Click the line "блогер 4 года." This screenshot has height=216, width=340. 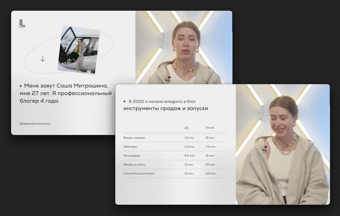tap(39, 101)
